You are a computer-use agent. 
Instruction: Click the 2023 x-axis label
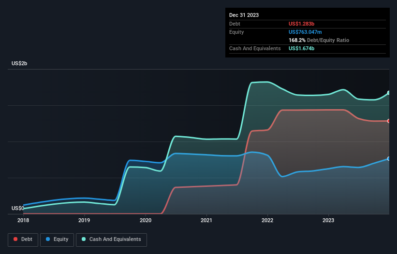pos(328,220)
